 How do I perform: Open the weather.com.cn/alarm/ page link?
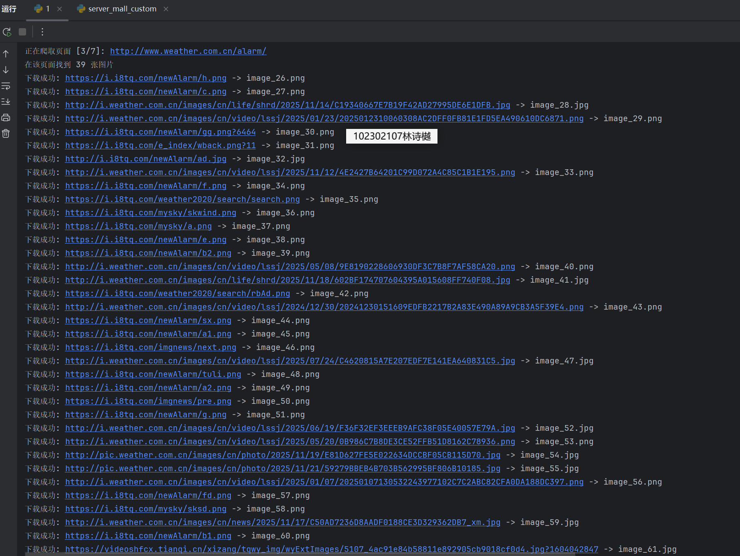click(188, 51)
